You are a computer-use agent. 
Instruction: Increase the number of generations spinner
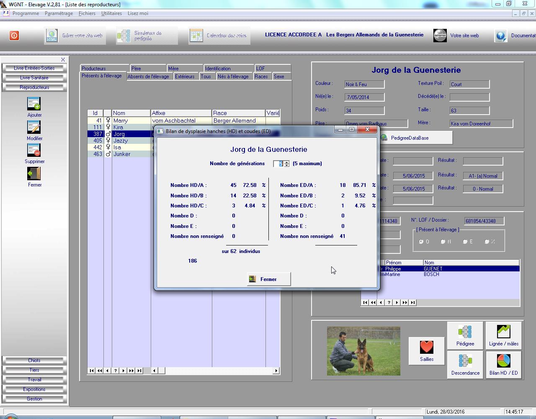[287, 162]
